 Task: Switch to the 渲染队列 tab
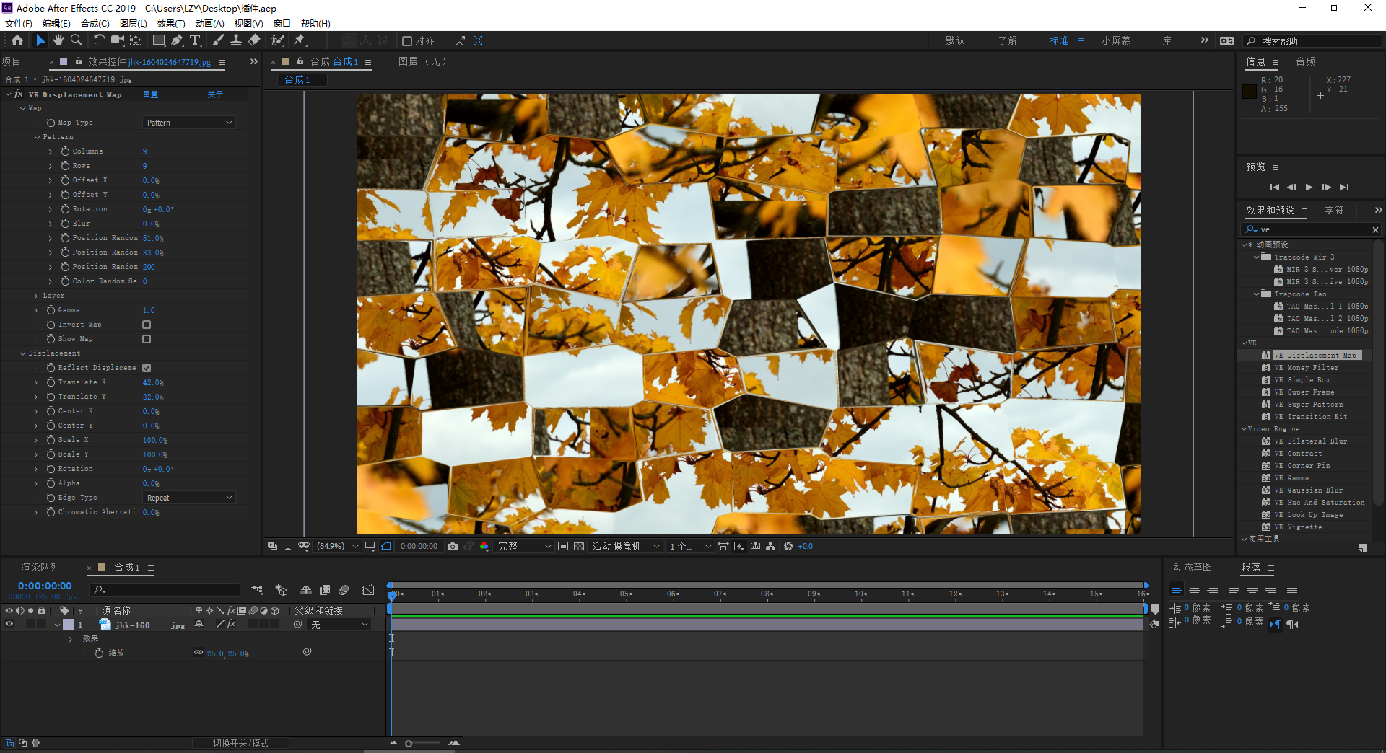pyautogui.click(x=40, y=568)
